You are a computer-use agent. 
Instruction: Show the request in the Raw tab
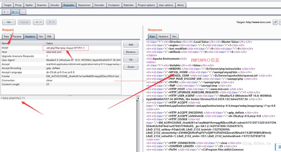click(6, 36)
